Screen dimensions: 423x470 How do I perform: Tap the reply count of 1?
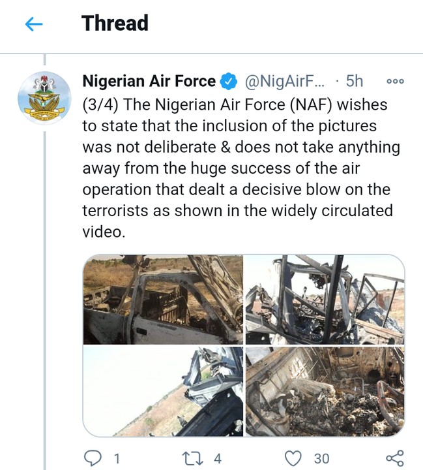[x=117, y=458]
